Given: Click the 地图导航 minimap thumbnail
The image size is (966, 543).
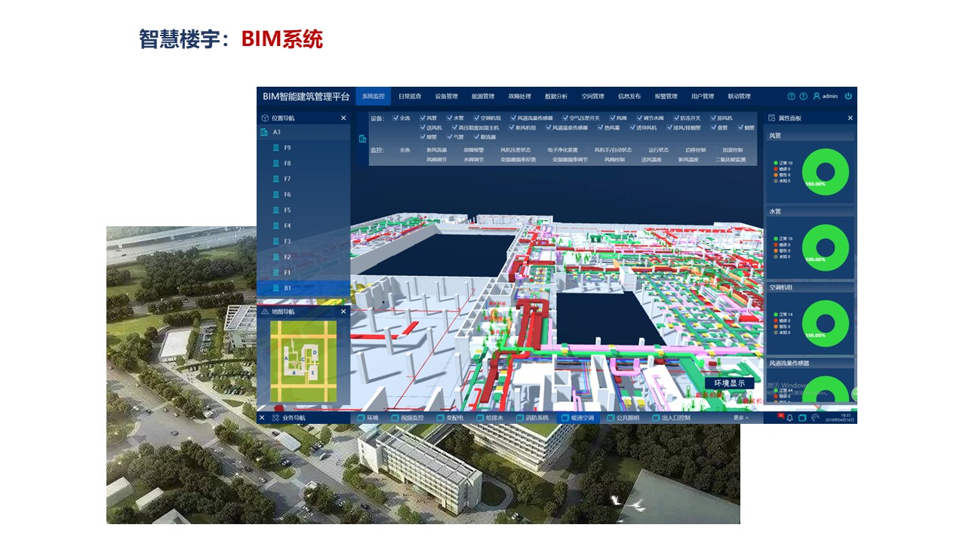Looking at the screenshot, I should (303, 360).
